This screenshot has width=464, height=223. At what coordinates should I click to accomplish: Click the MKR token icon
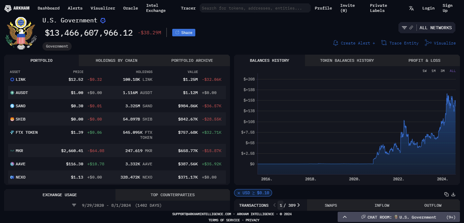[x=12, y=151]
